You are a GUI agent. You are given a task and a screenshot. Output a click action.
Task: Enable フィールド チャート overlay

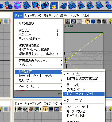tap(84, 107)
